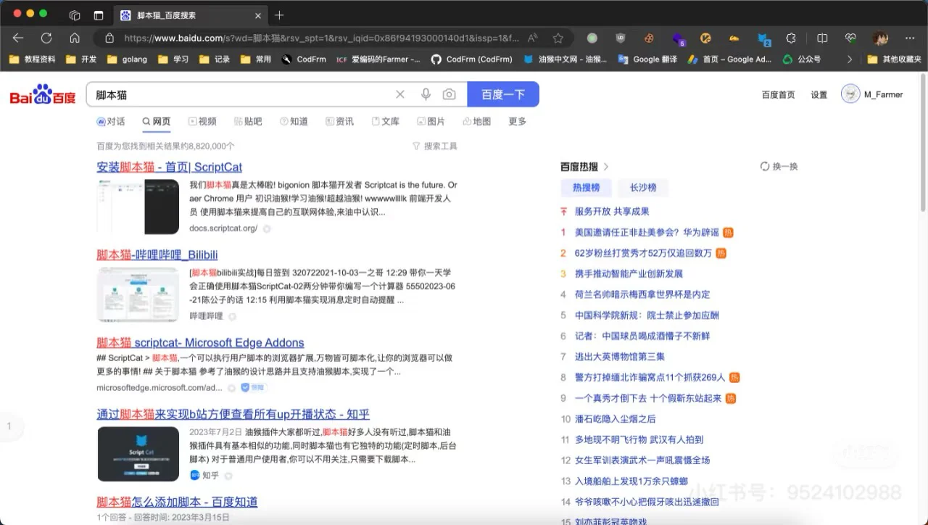This screenshot has height=525, width=928.
Task: Click the browser extensions puzzle icon
Action: [790, 37]
